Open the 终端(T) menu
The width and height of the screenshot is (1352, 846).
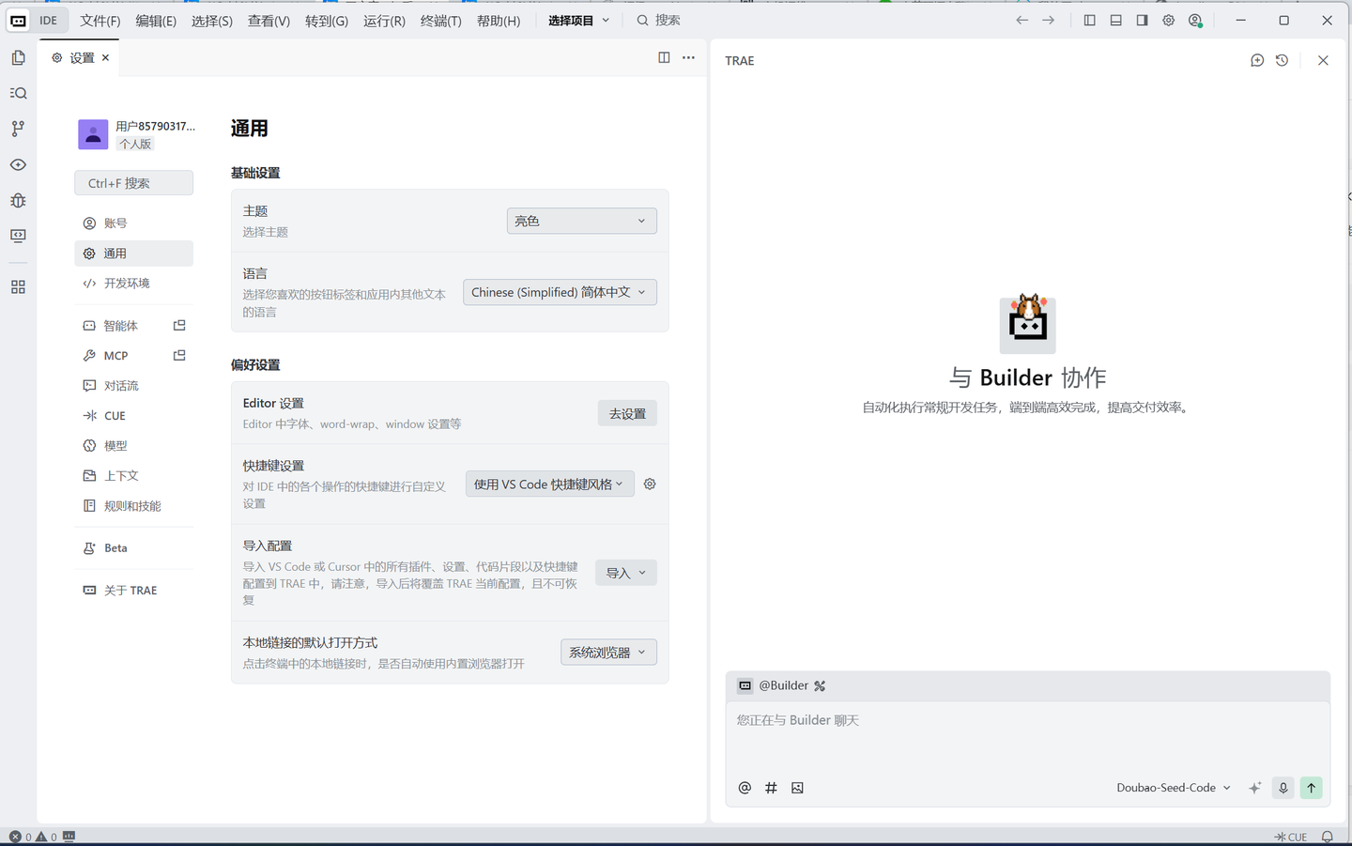click(x=440, y=20)
